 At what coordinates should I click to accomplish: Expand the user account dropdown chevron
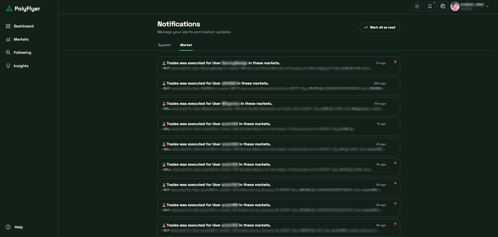coord(487,6)
